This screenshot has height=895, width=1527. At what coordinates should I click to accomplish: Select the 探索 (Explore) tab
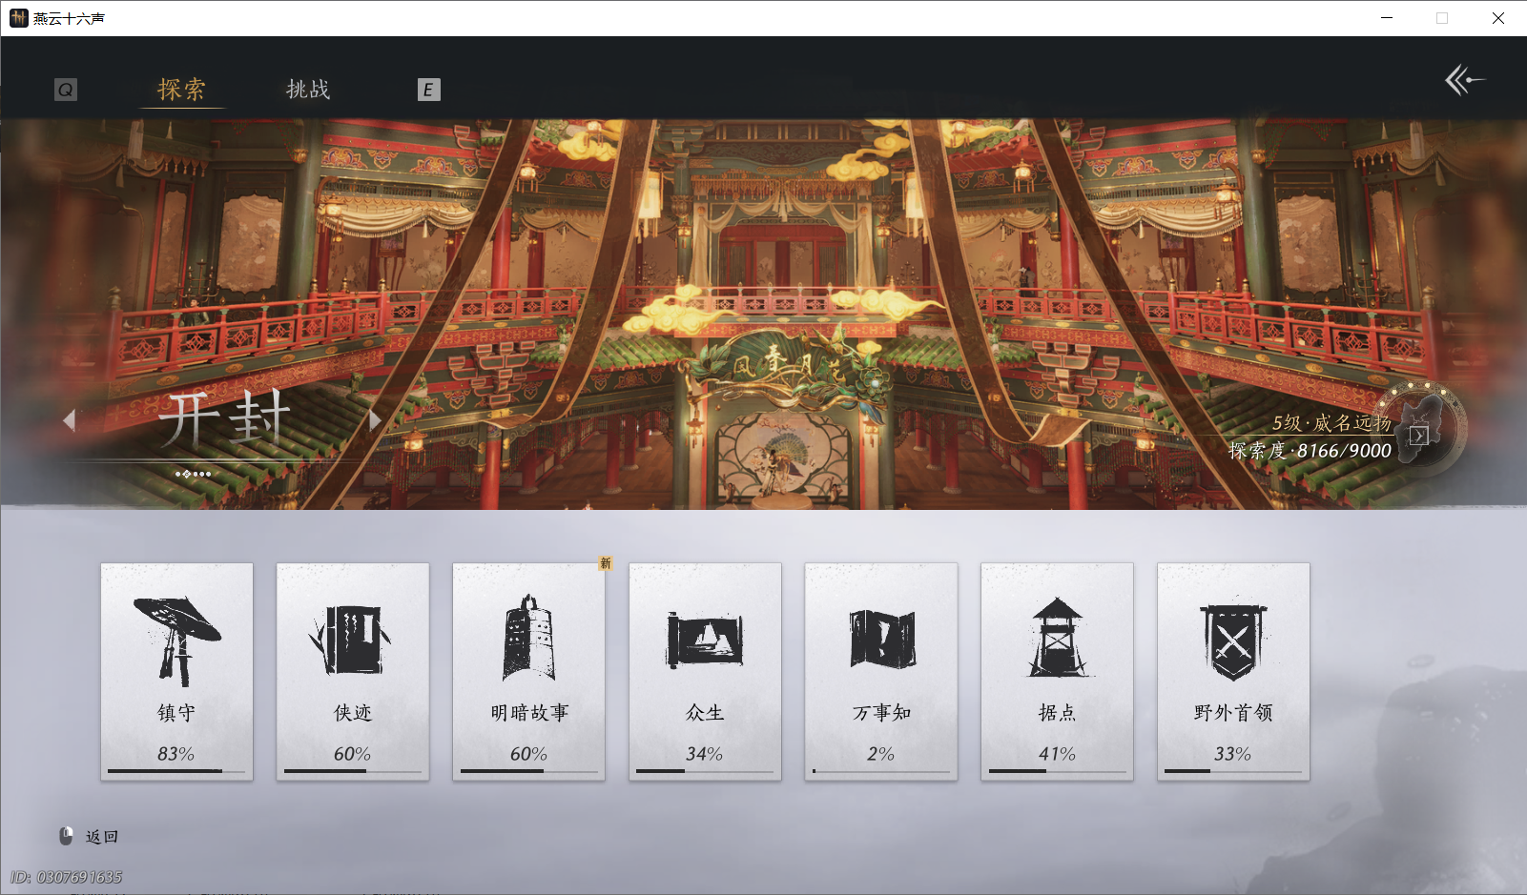click(180, 88)
